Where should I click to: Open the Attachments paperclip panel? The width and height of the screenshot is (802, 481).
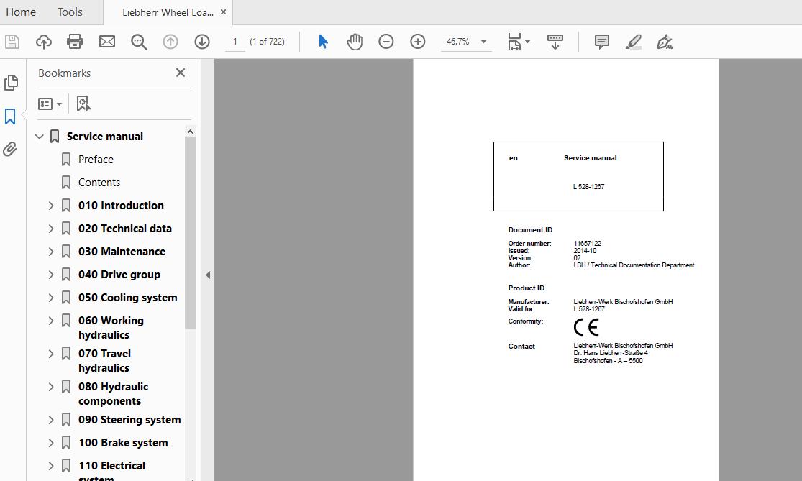(x=10, y=150)
